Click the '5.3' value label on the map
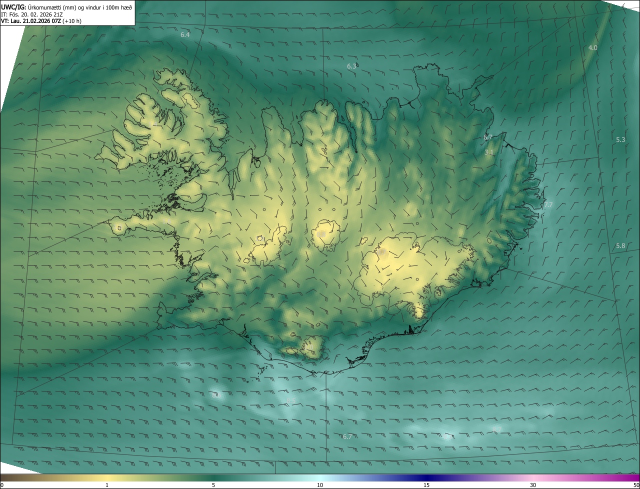640x489 pixels. 620,139
